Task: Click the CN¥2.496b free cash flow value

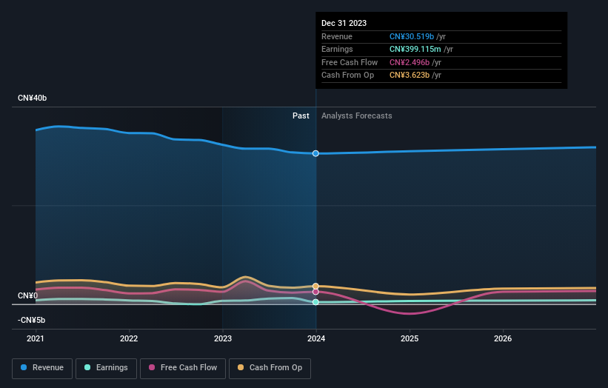Action: (x=410, y=62)
